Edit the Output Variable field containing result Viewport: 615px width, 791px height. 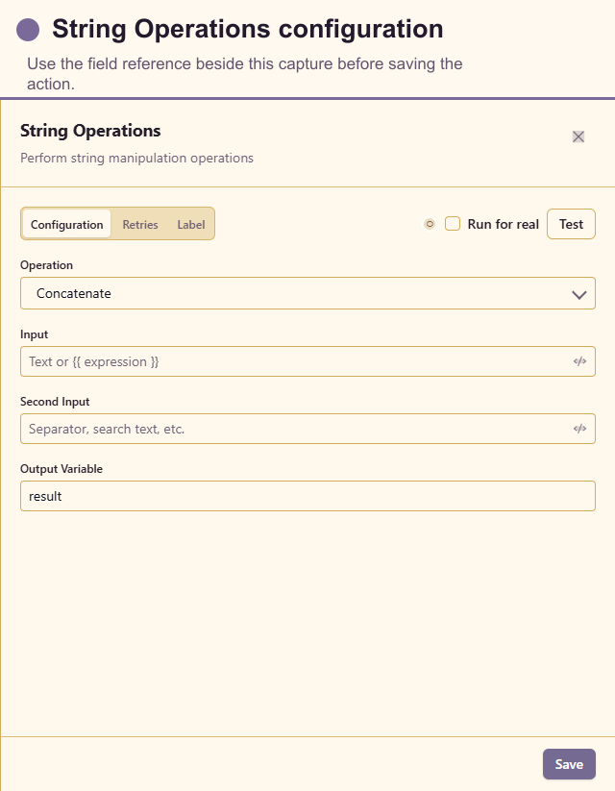coord(307,496)
